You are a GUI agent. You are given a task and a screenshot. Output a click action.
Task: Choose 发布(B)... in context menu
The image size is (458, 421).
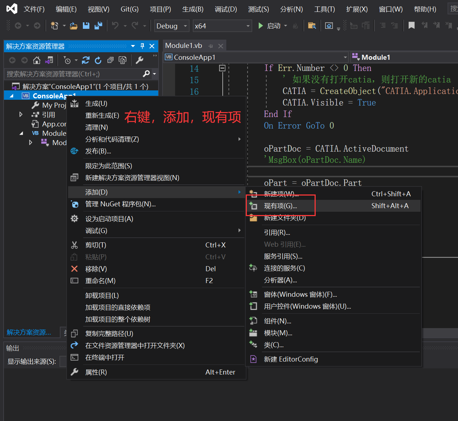click(157, 151)
